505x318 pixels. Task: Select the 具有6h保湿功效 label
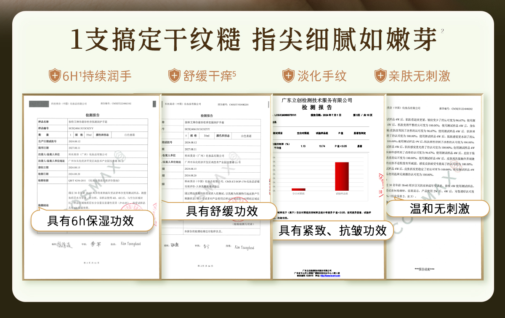click(93, 221)
